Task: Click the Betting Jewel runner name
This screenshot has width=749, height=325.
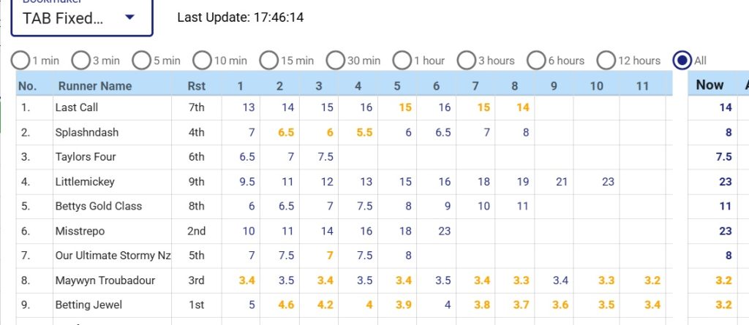Action: tap(89, 305)
